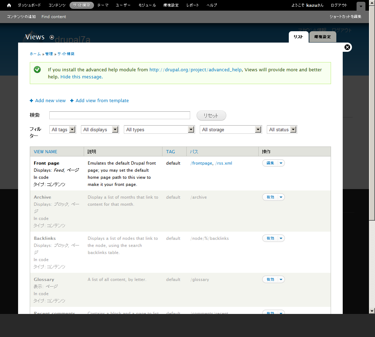
Task: Click 有効 button for Archive view
Action: (270, 197)
